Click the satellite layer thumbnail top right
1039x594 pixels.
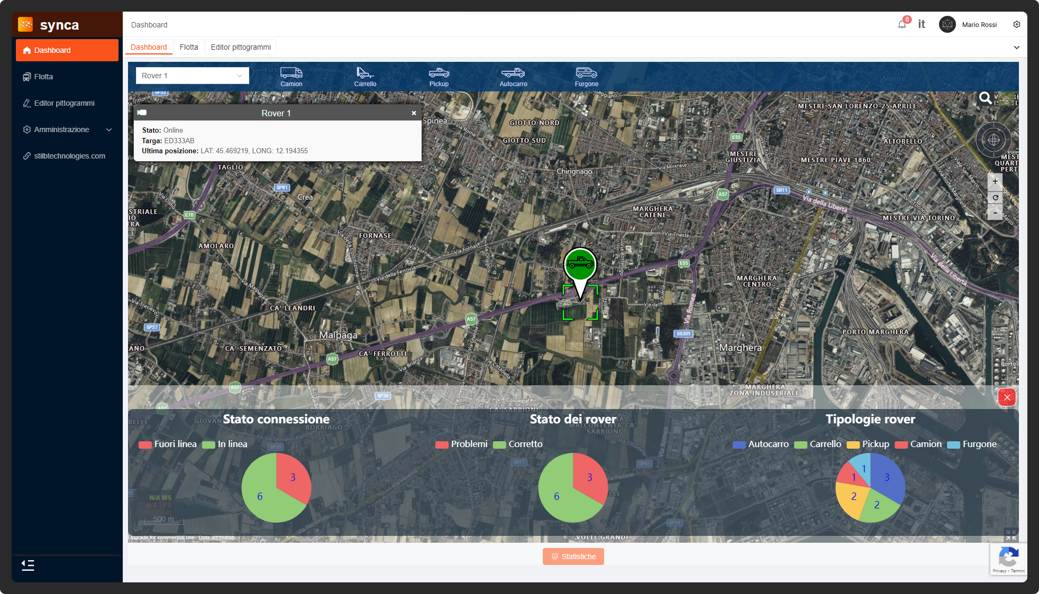pos(1007,99)
